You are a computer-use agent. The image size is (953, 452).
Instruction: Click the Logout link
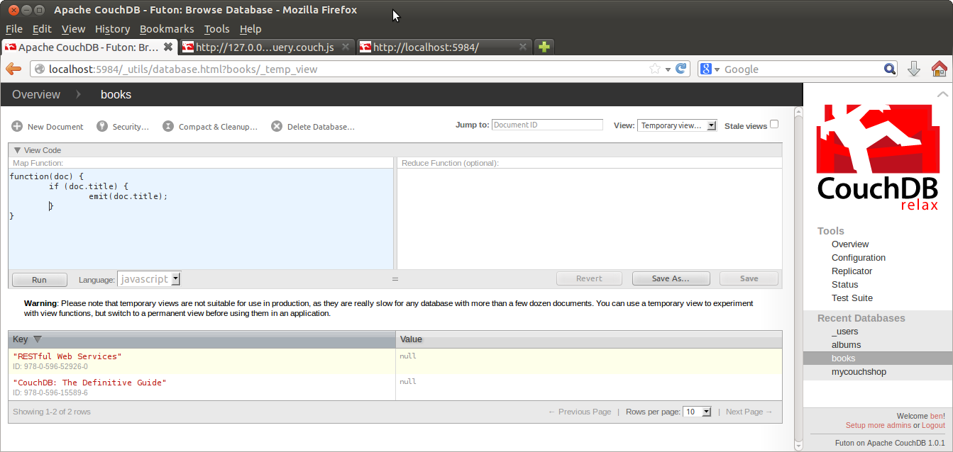(x=933, y=425)
